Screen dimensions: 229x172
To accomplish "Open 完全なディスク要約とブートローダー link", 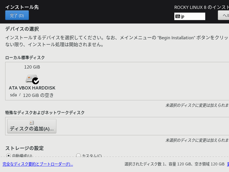I will pyautogui.click(x=38, y=164).
